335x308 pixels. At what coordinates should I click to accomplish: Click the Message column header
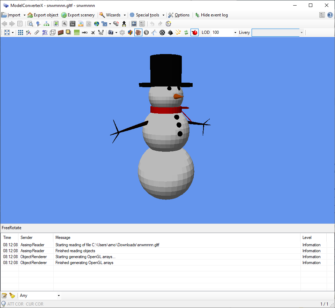177,238
